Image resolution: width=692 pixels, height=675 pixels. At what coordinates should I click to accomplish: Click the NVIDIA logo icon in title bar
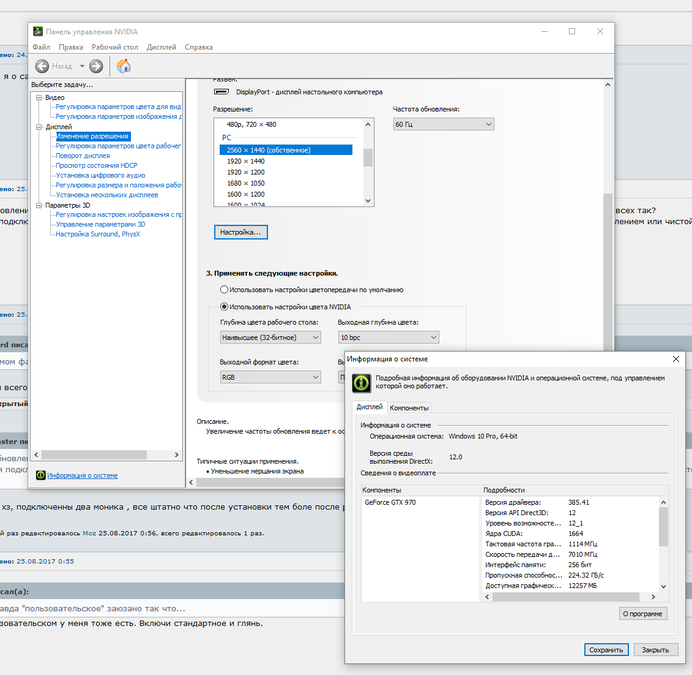[38, 32]
